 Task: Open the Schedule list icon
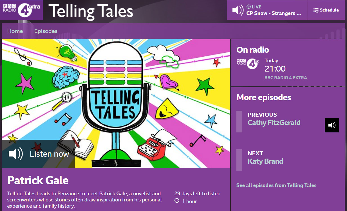(316, 10)
